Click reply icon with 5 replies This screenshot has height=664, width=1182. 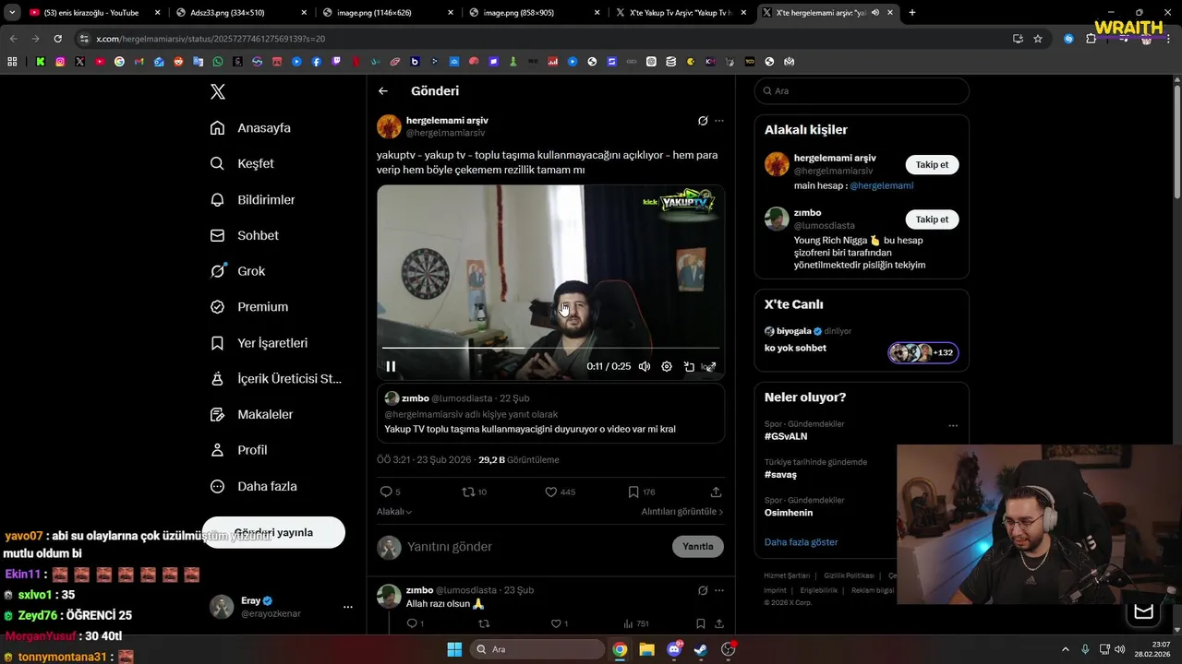click(390, 492)
